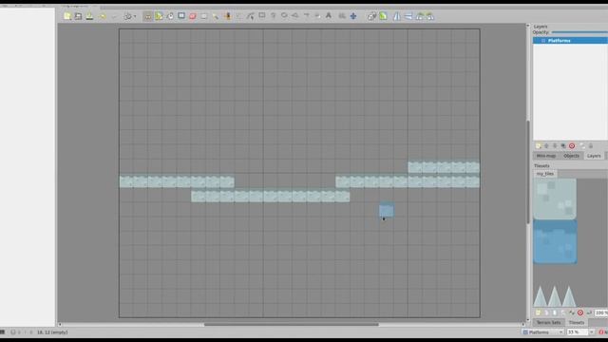
Task: Select the Insert Rectangle tool
Action: pyautogui.click(x=262, y=16)
